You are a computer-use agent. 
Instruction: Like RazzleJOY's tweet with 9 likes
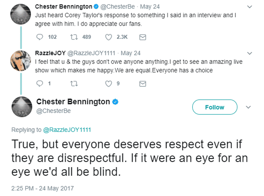109,84
